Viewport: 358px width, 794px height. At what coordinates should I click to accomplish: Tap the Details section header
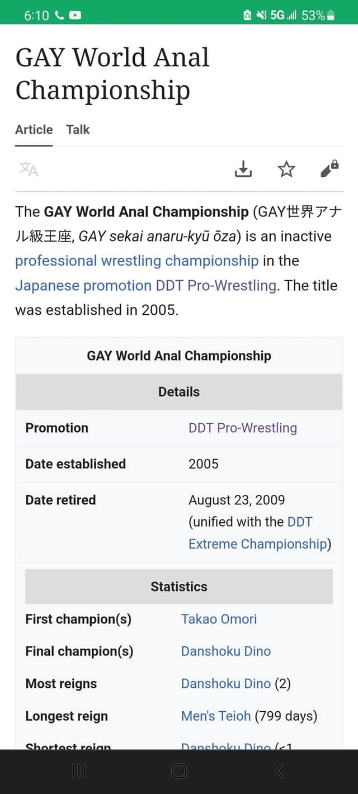[179, 392]
